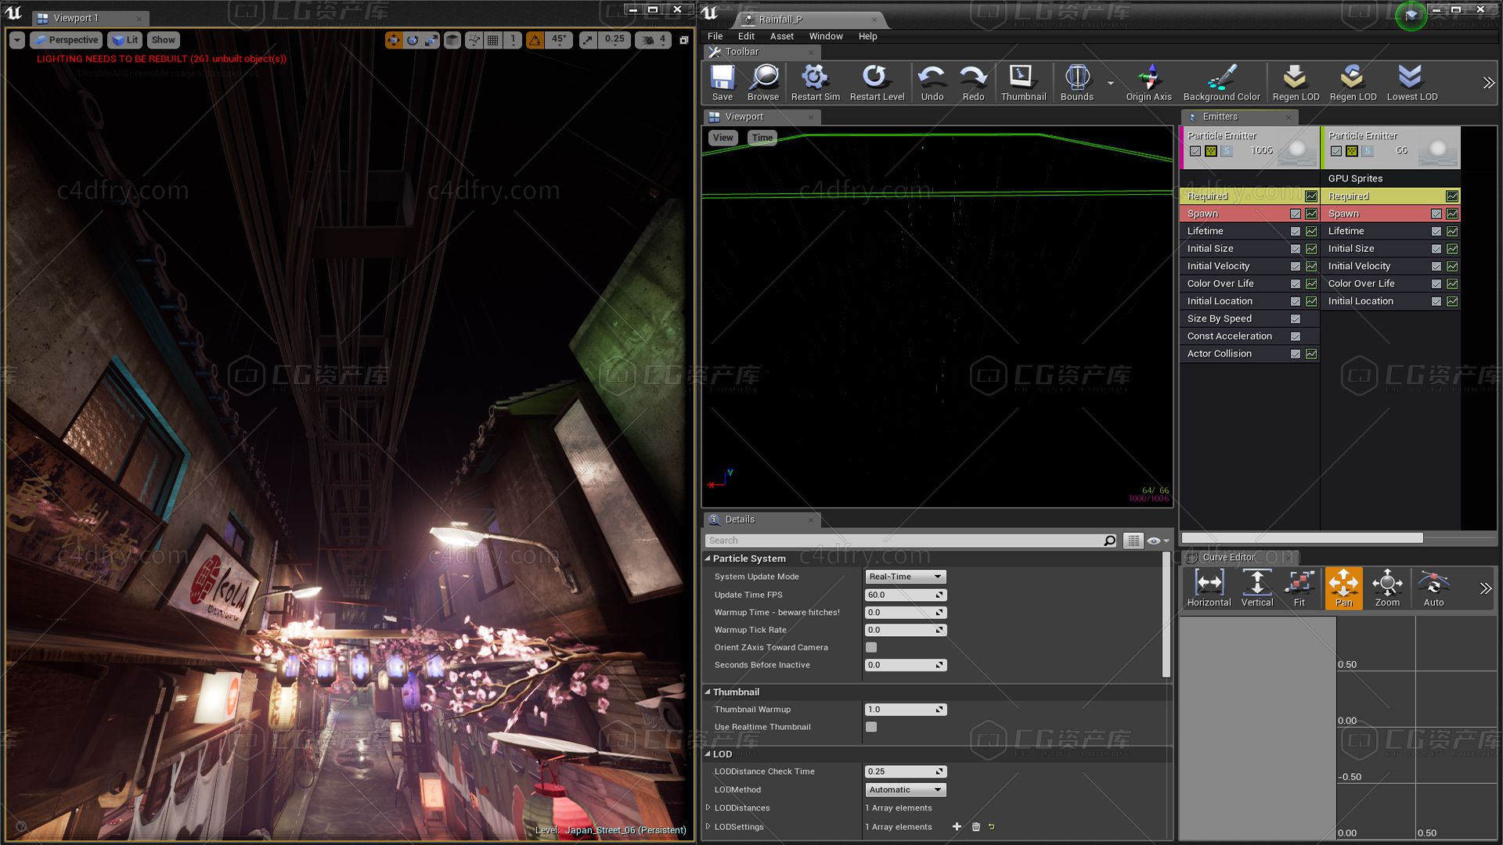Open the Background Color picker
The image size is (1503, 845).
1221,83
